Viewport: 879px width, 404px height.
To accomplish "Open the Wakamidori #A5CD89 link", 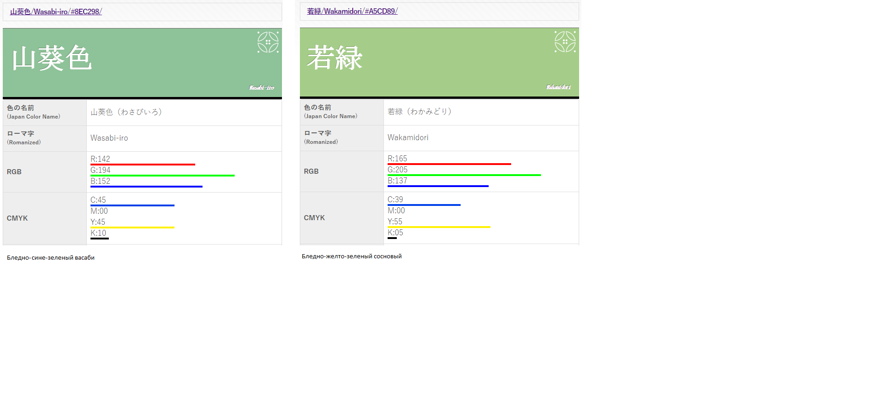I will click(x=352, y=11).
